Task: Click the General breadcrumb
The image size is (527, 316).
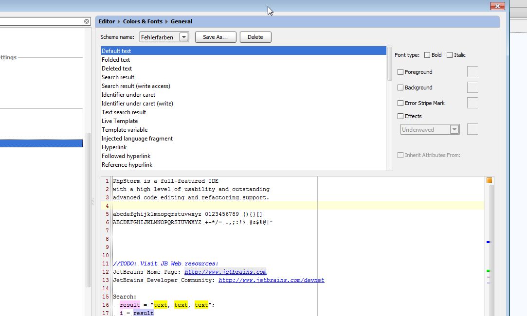Action: coord(182,21)
